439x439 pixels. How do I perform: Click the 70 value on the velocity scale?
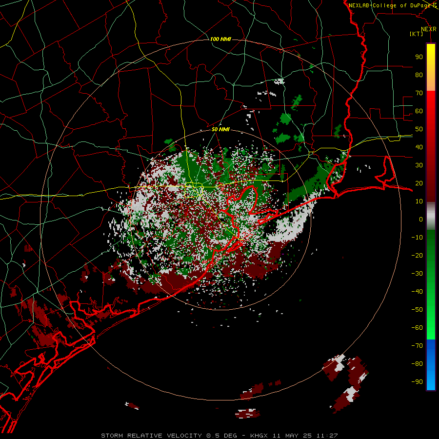pyautogui.click(x=419, y=93)
